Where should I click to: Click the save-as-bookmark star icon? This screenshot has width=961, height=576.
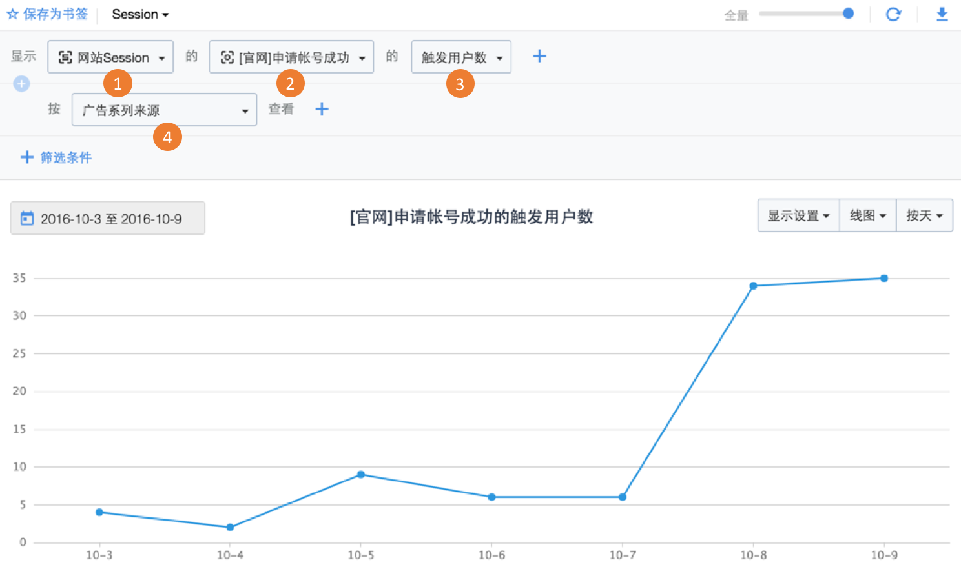(12, 14)
